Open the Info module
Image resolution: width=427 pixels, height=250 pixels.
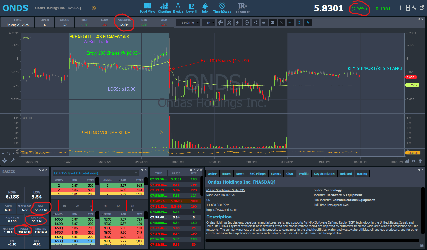click(205, 8)
